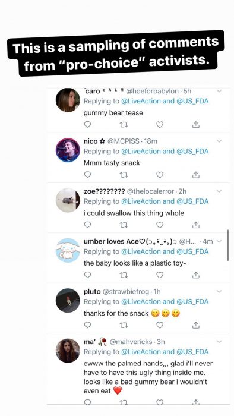Retweet zoe's tweet
The width and height of the screenshot is (234, 416).
coord(124,225)
